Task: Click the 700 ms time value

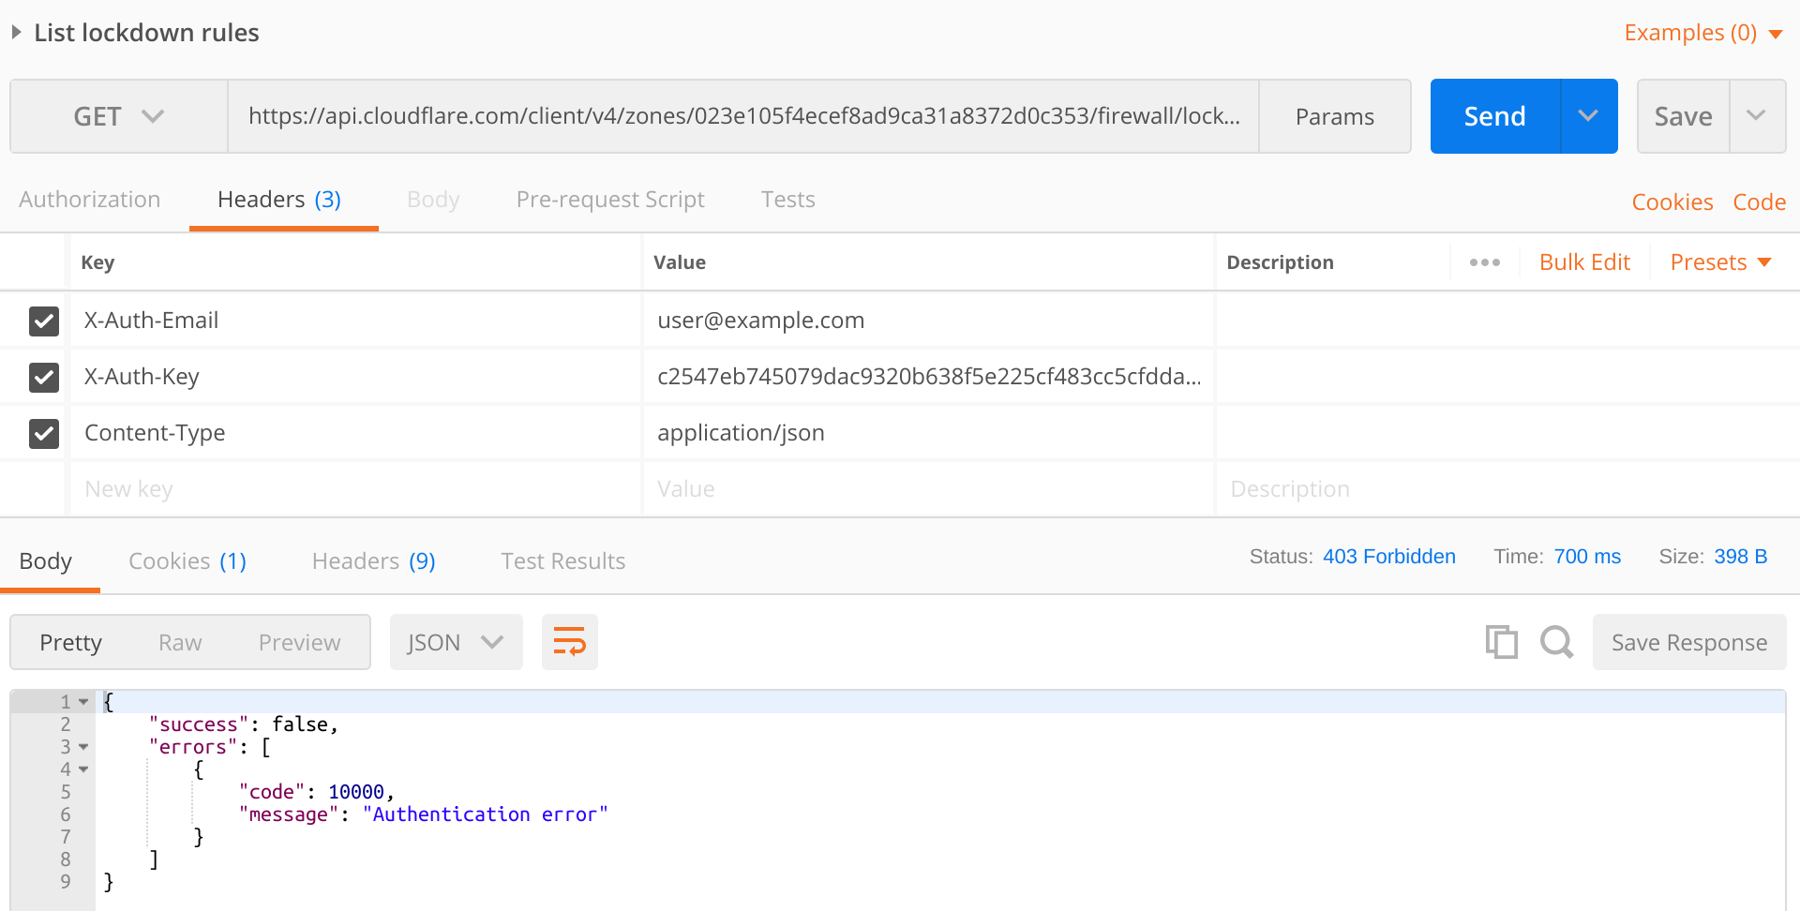Action: 1587,557
